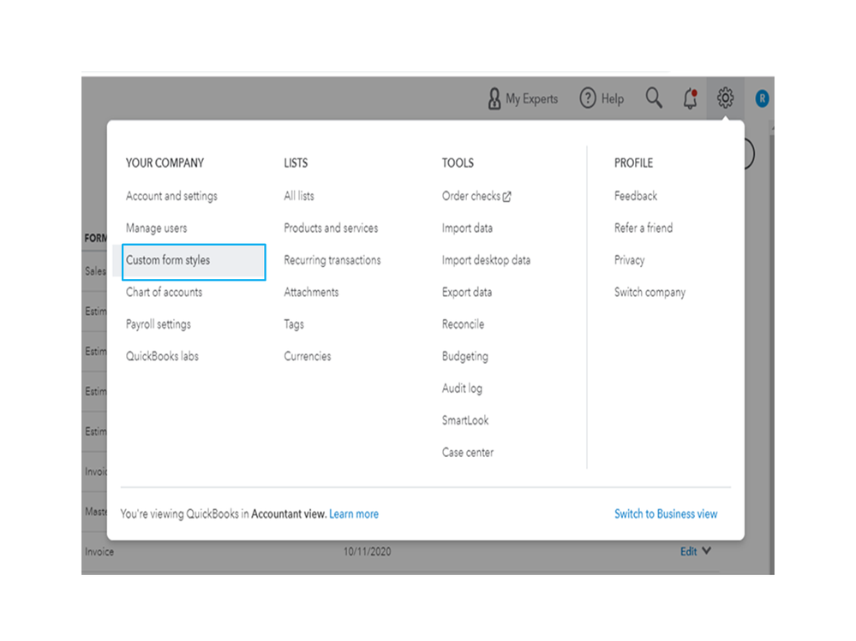Expand the arrow next to Edit
This screenshot has height=641, width=856.
click(x=706, y=550)
